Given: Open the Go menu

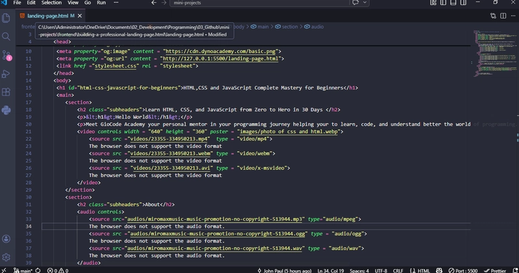Looking at the screenshot, I should point(88,3).
